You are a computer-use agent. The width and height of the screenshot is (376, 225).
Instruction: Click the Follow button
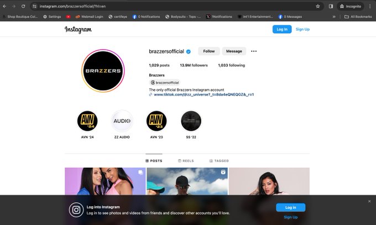coord(209,51)
